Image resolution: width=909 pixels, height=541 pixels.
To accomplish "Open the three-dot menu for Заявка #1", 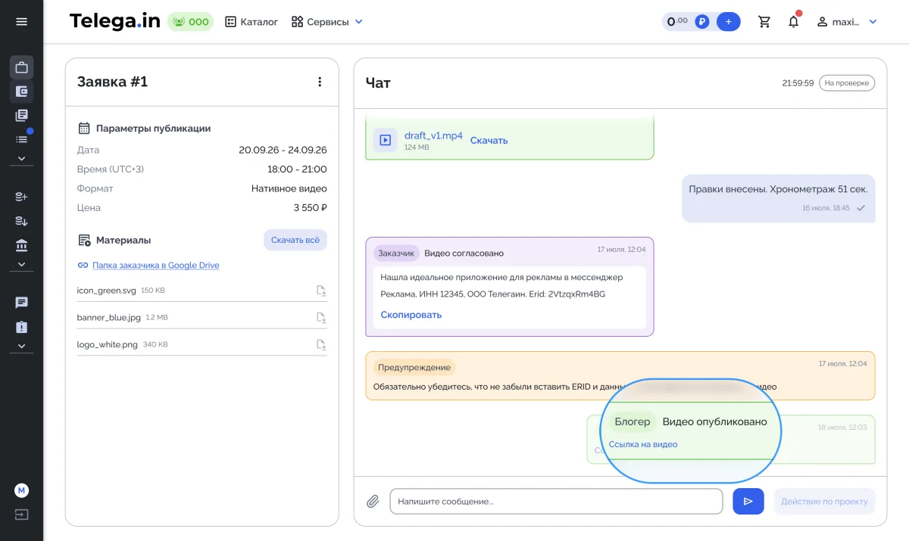I will [x=320, y=82].
